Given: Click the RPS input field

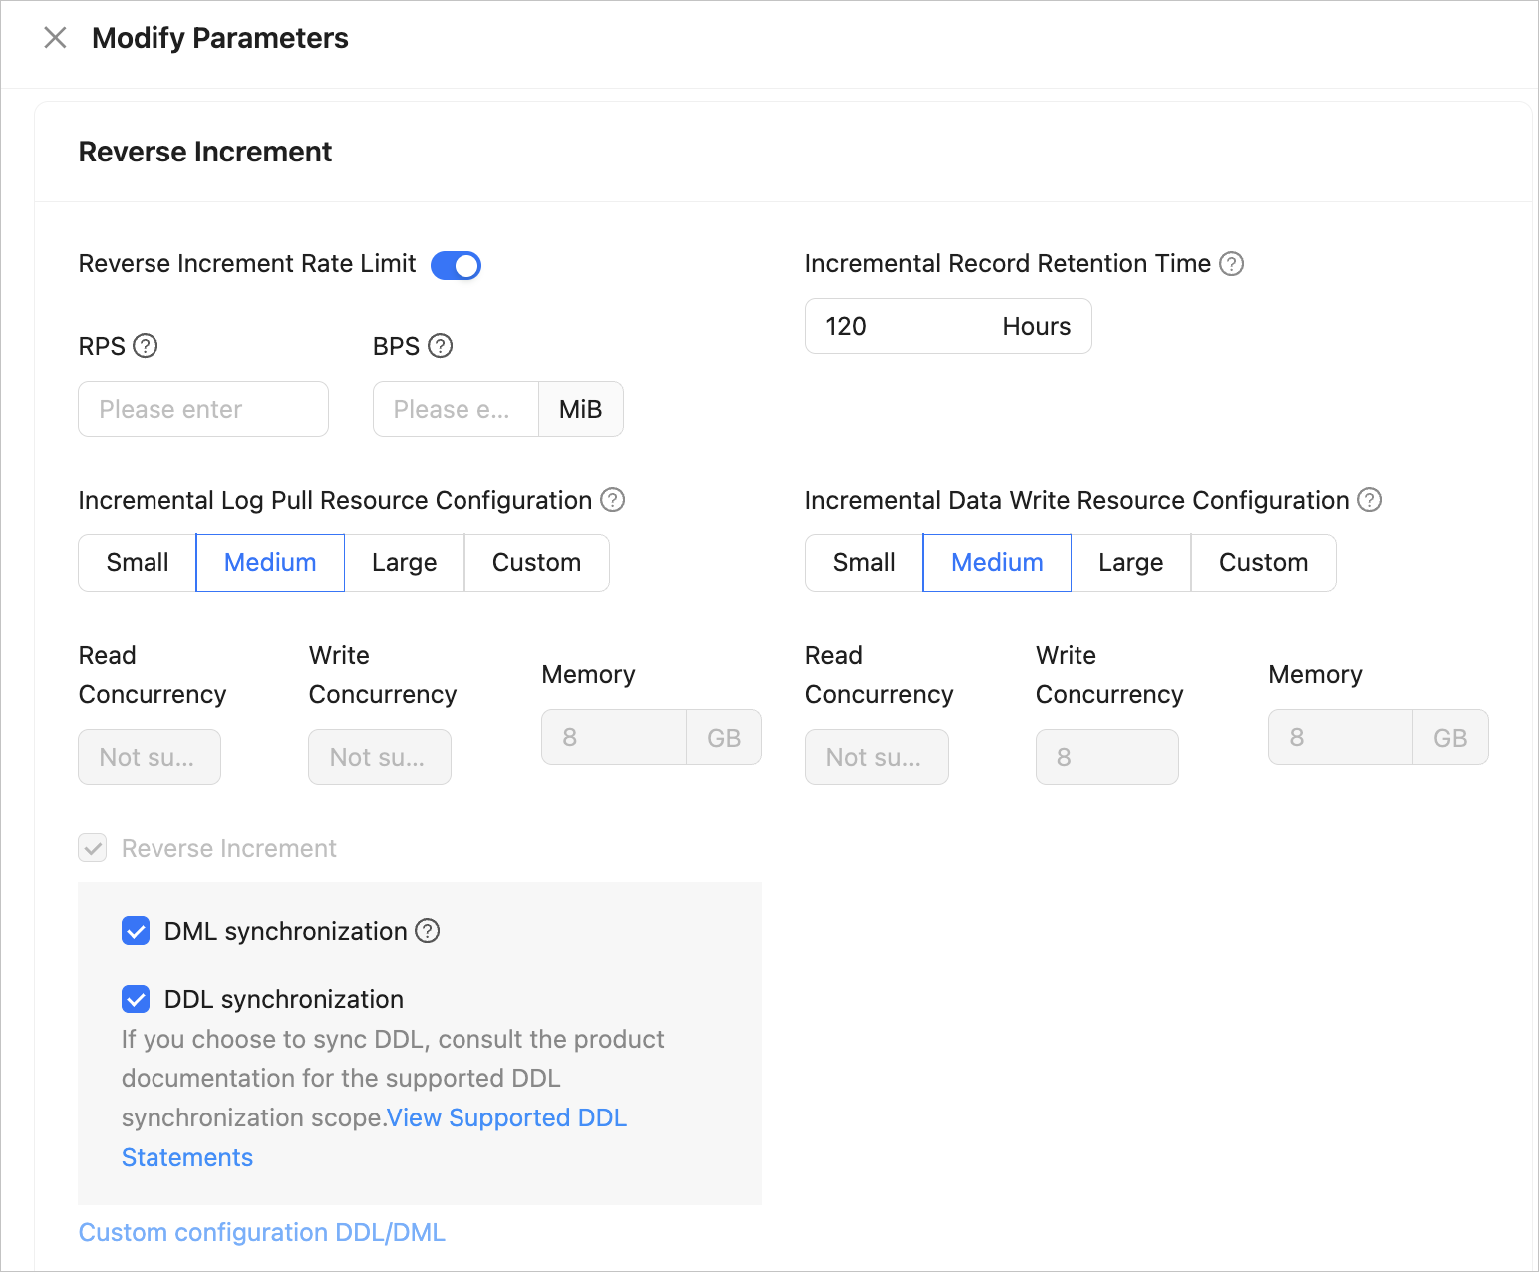Looking at the screenshot, I should tap(203, 409).
